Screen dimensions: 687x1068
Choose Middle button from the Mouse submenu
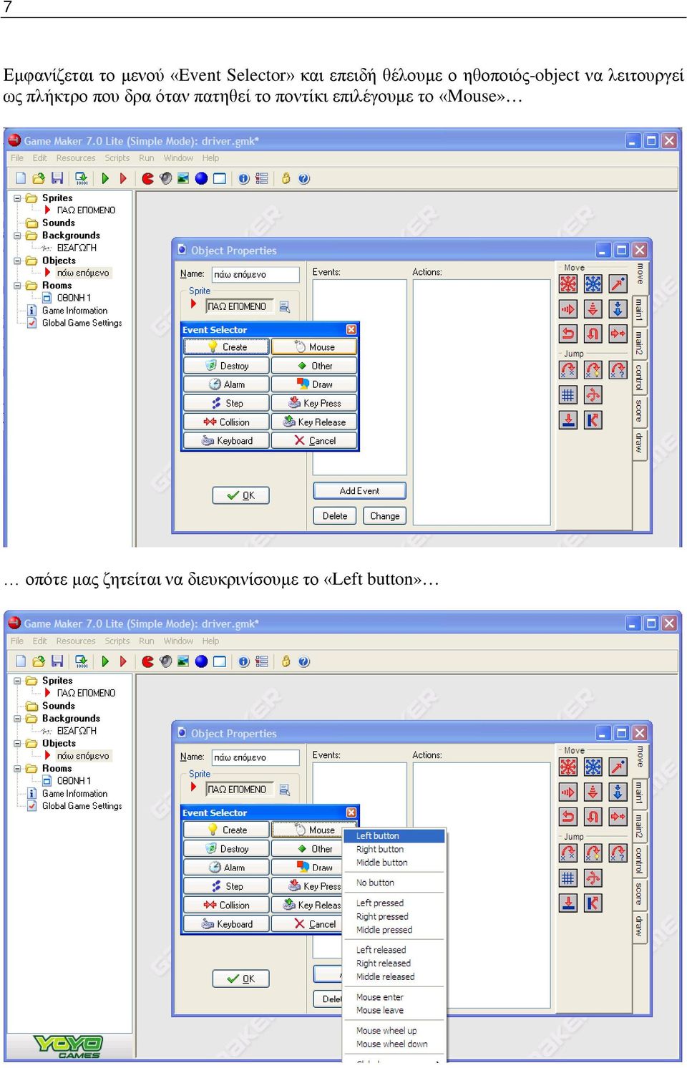coord(394,863)
